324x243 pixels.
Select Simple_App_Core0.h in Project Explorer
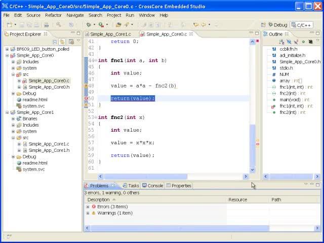click(49, 87)
